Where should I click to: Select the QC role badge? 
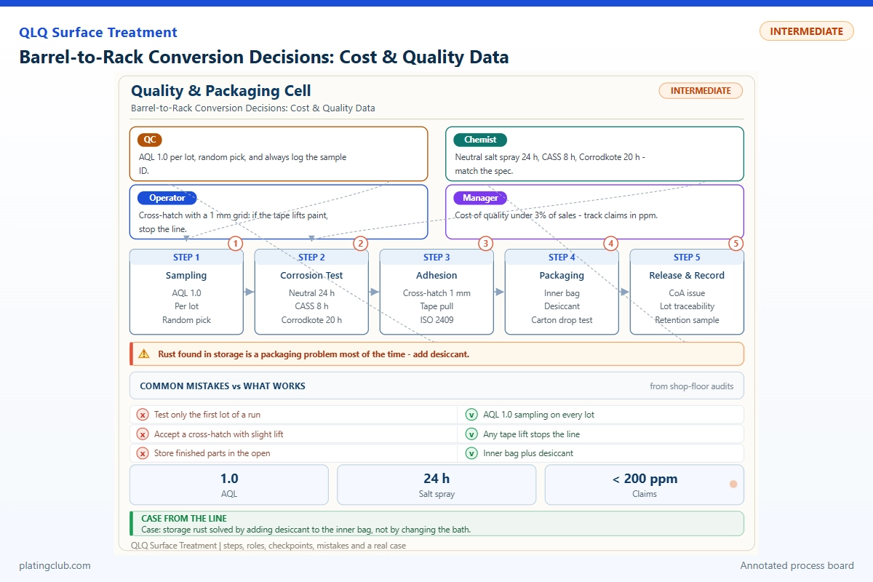(149, 140)
